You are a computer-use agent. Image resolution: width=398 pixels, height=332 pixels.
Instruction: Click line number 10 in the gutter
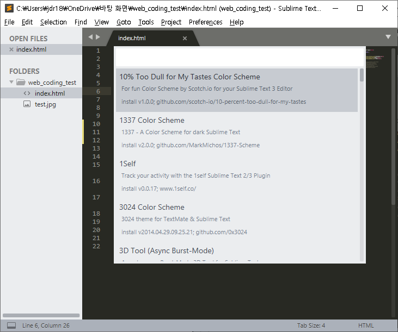(x=96, y=124)
